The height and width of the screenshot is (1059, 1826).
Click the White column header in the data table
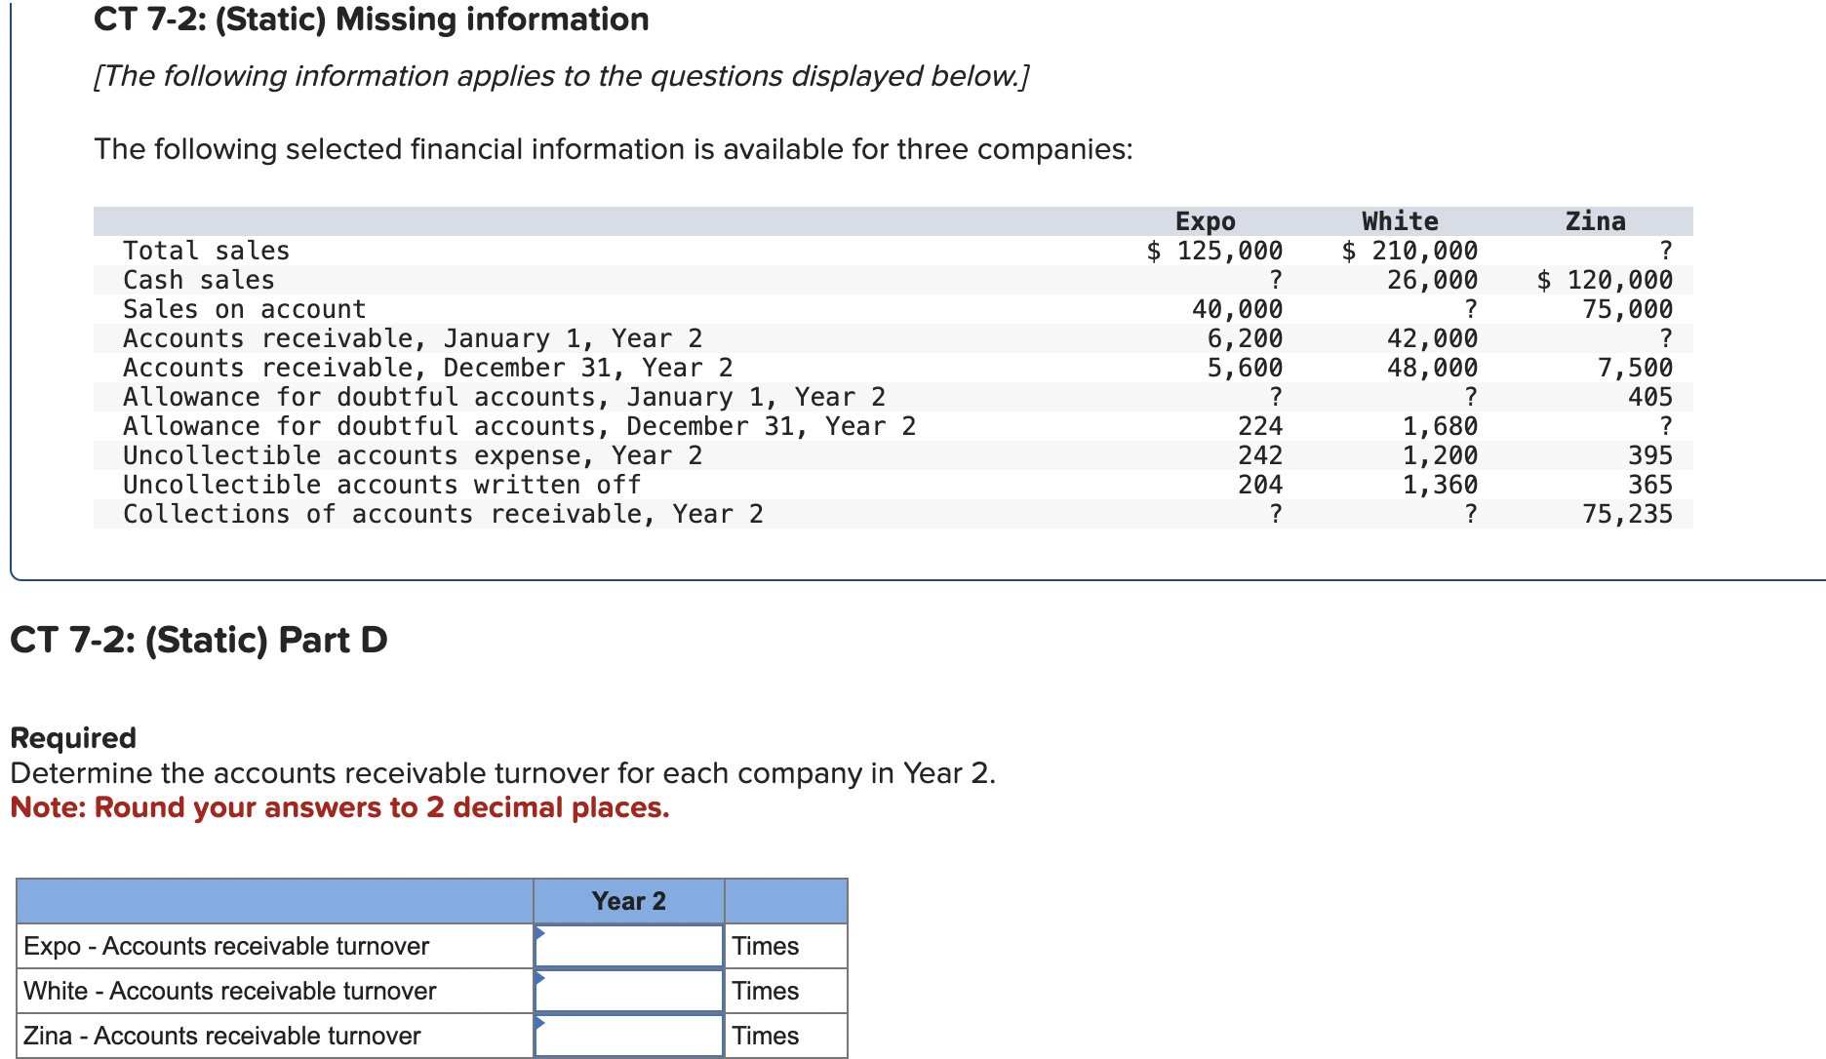pos(1397,220)
